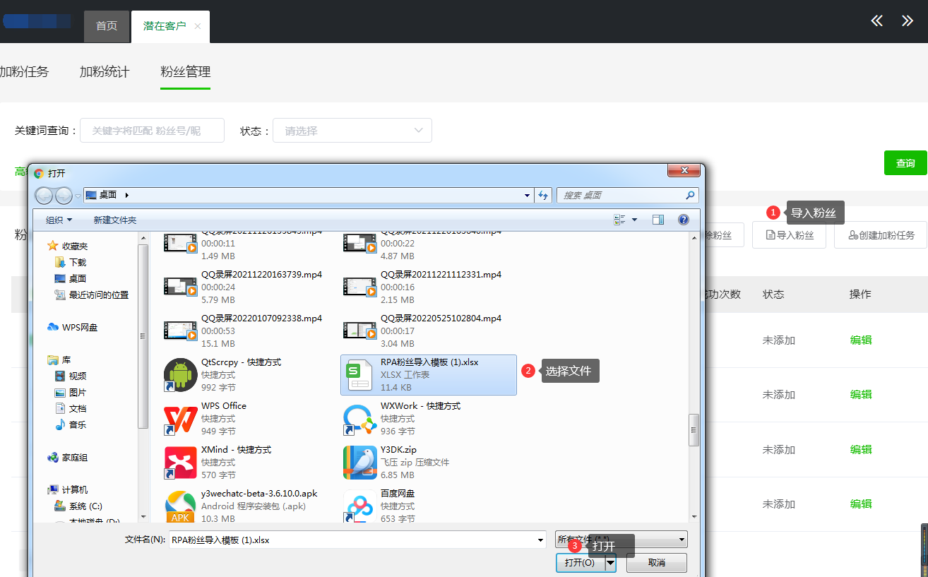
Task: Open the 状态 请选择 dropdown
Action: [x=352, y=131]
